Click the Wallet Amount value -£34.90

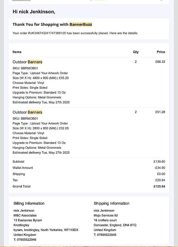click(160, 168)
